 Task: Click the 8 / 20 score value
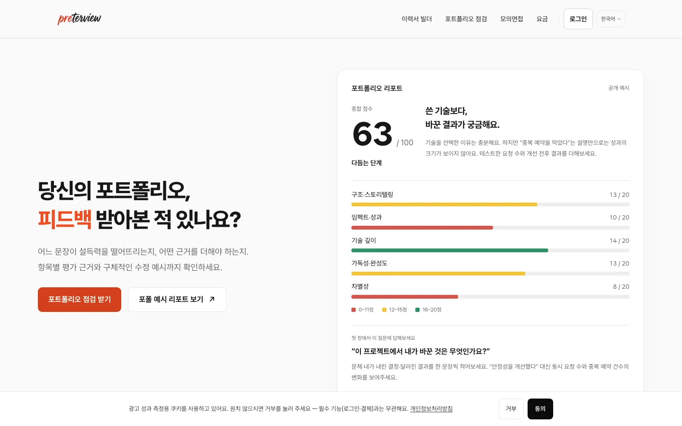point(621,287)
